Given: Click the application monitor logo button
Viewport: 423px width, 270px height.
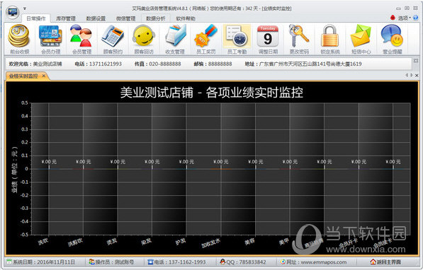Looking at the screenshot, I should (13, 12).
